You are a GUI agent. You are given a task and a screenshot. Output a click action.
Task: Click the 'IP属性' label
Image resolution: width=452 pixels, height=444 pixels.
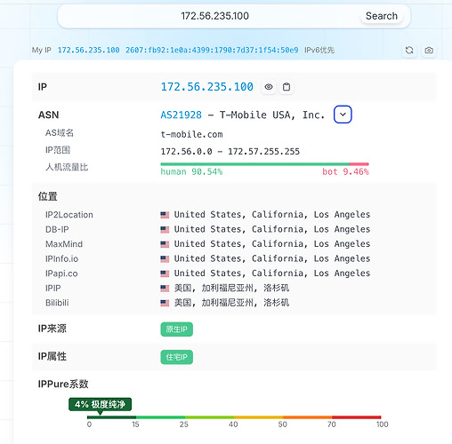pos(52,356)
